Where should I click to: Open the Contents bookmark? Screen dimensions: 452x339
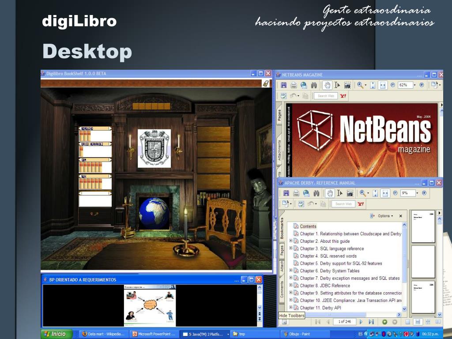308,226
